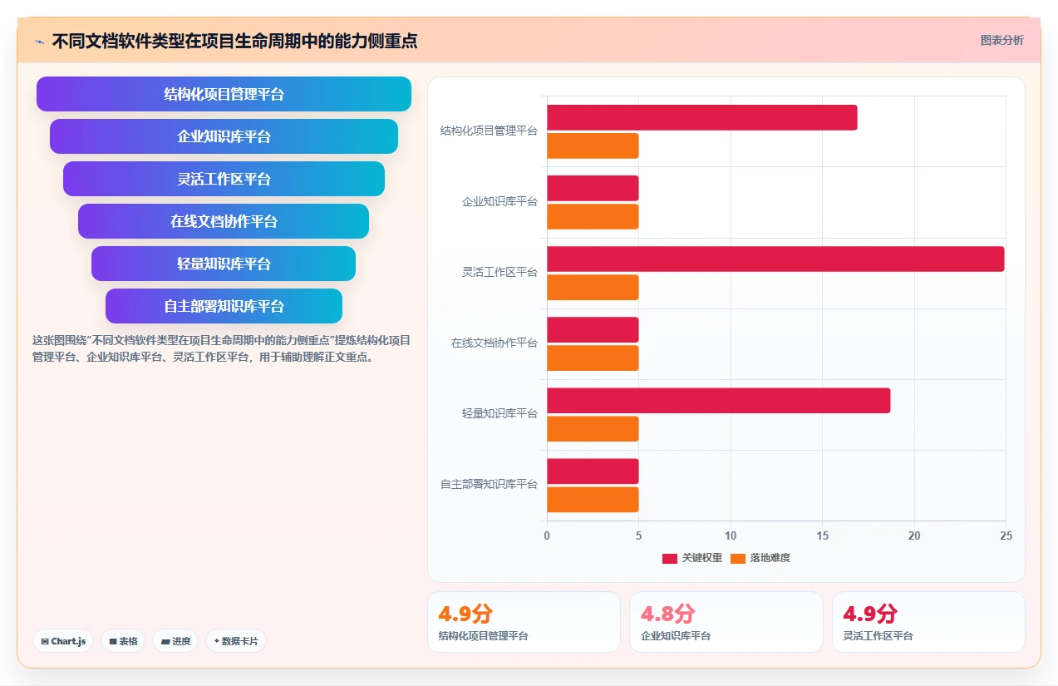Select the 轻量知识库平台 funnel bar

point(224,264)
